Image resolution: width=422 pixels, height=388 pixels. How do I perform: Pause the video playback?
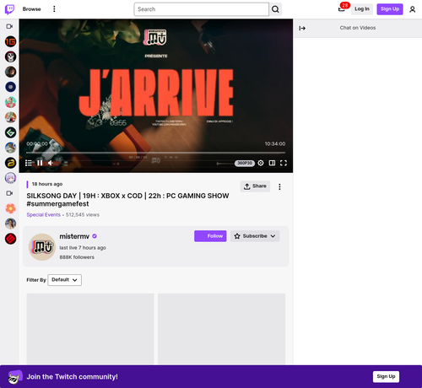[x=40, y=163]
